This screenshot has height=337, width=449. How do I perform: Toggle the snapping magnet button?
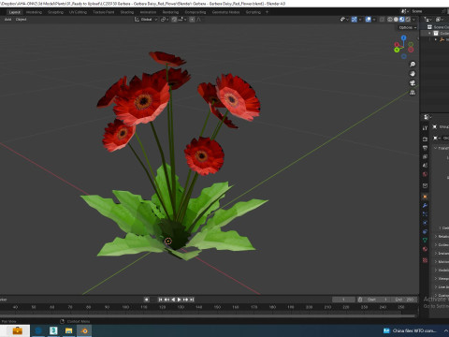[x=174, y=20]
